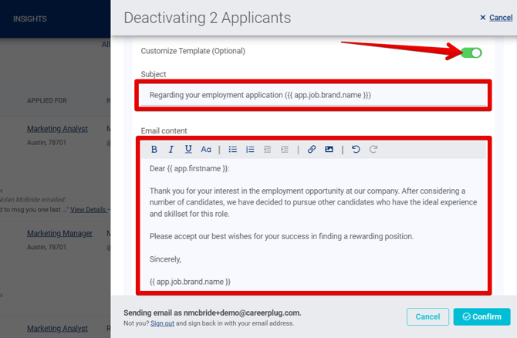
Task: Open the Aa font size option
Action: tap(206, 150)
